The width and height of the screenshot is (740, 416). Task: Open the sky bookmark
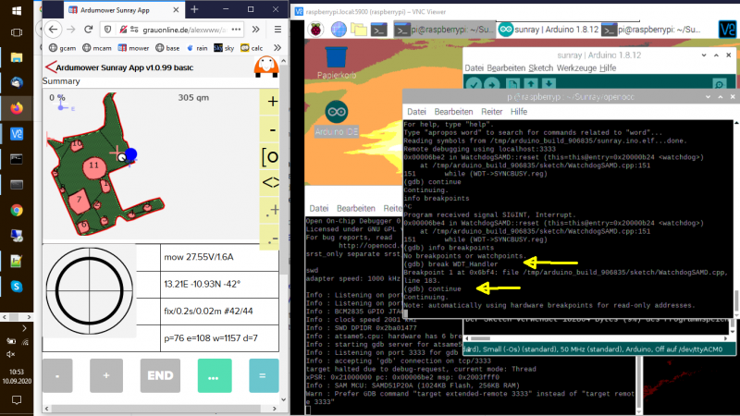(x=224, y=48)
